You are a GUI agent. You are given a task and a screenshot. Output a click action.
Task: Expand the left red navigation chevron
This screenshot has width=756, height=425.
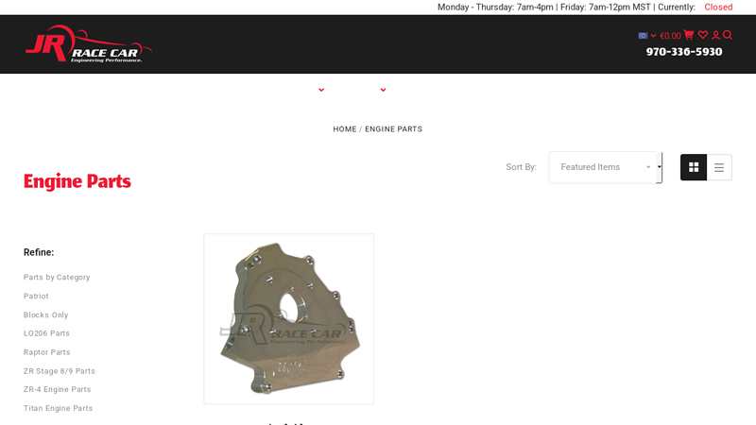pos(321,91)
